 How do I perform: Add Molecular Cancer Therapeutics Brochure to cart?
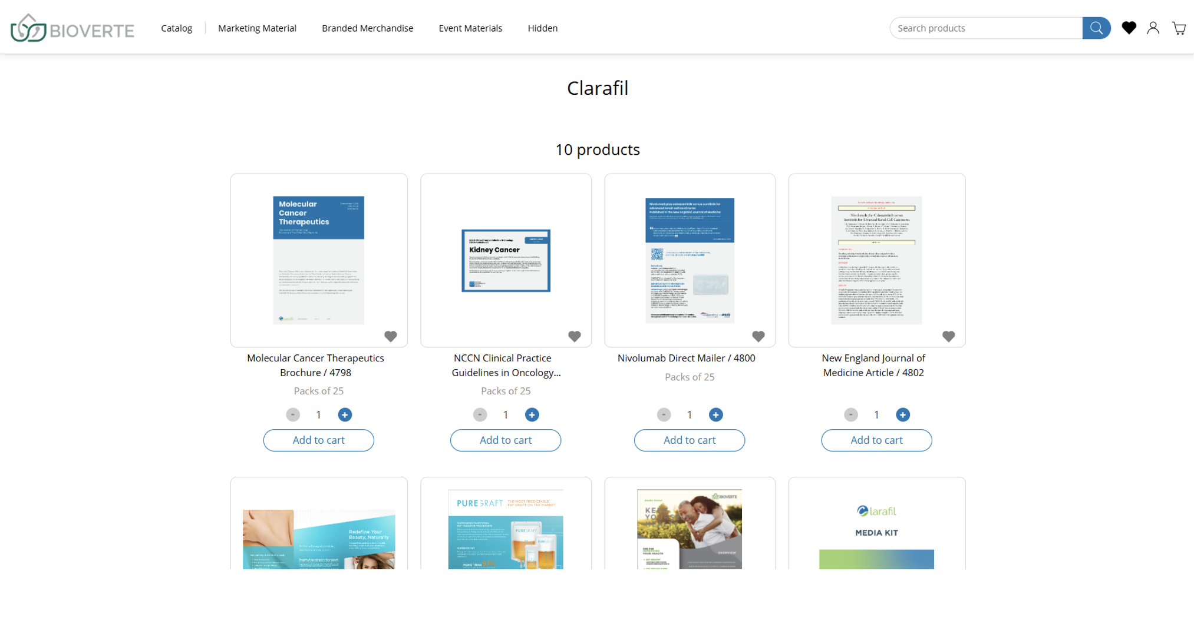coord(318,440)
